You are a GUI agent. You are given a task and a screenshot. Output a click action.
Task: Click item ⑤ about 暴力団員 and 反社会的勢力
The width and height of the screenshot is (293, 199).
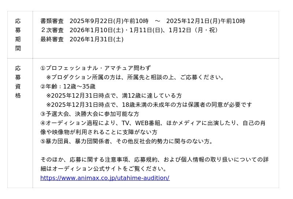tap(126, 141)
